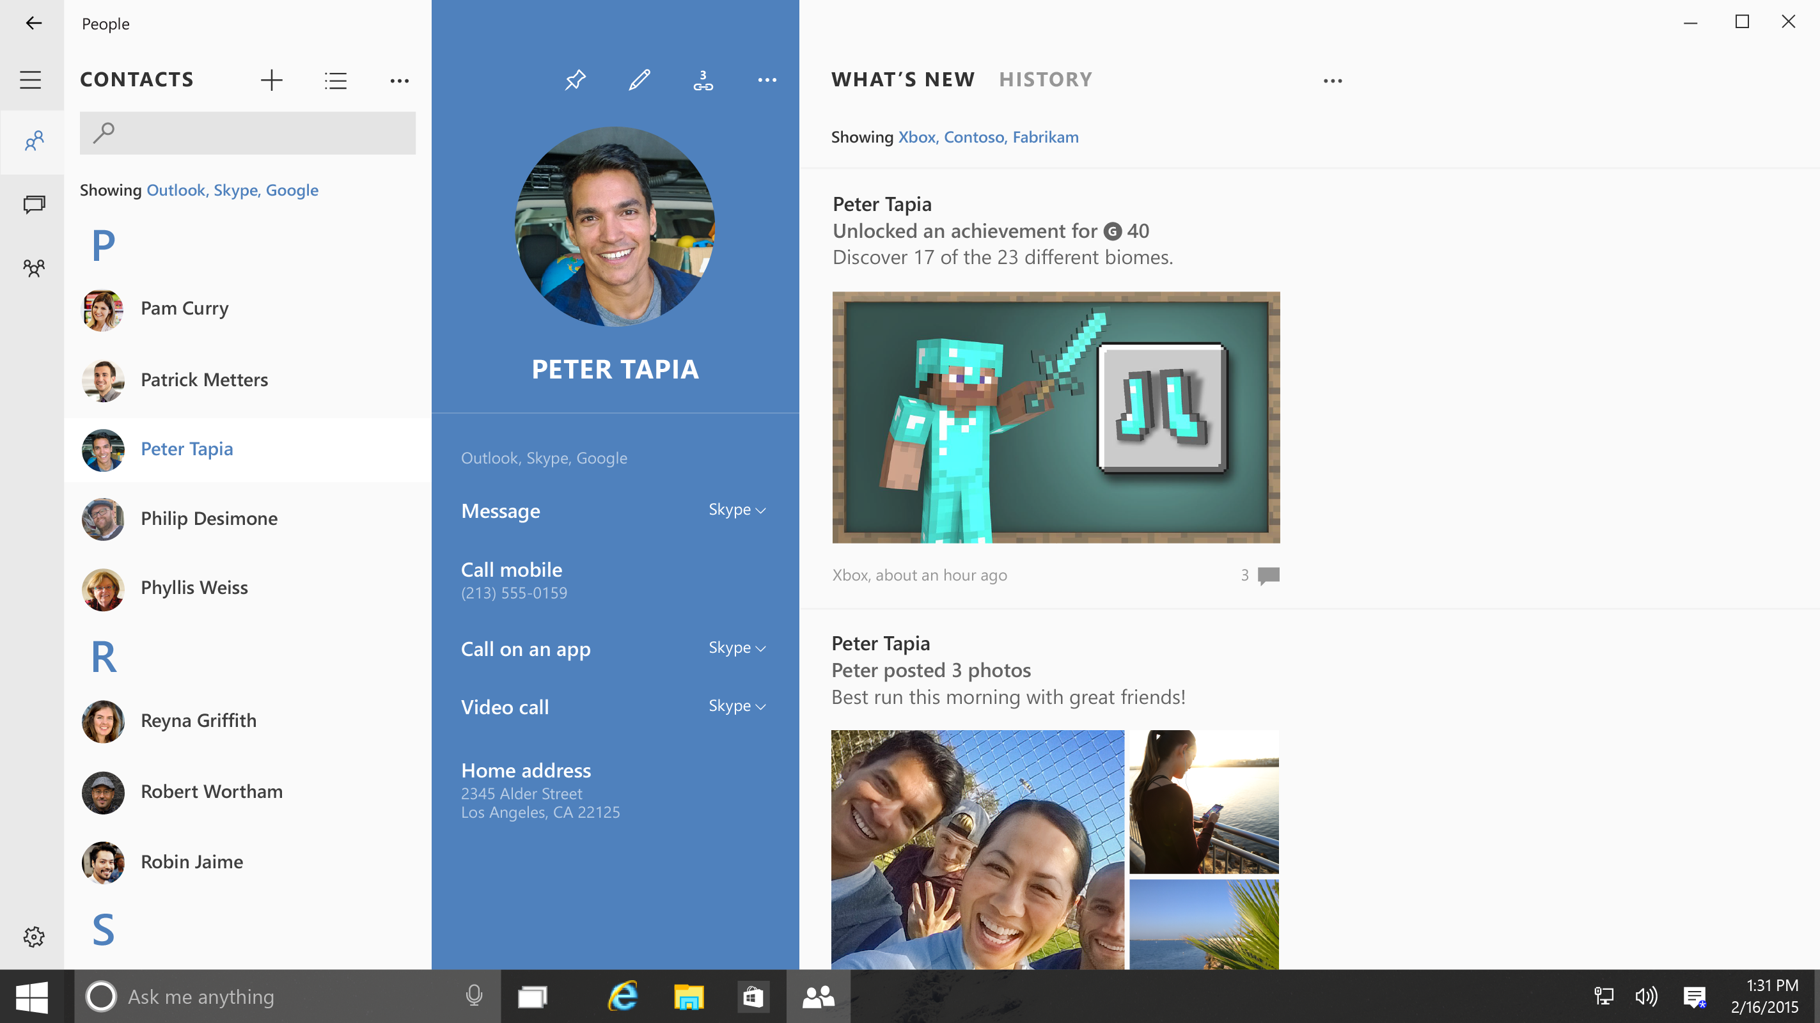
Task: Click the filter contacts list icon
Action: 335,79
